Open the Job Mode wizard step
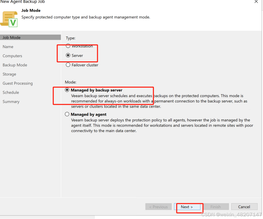 pyautogui.click(x=30, y=37)
